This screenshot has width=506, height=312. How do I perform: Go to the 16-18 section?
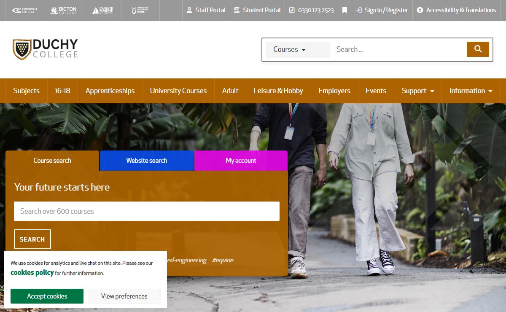[x=62, y=91]
